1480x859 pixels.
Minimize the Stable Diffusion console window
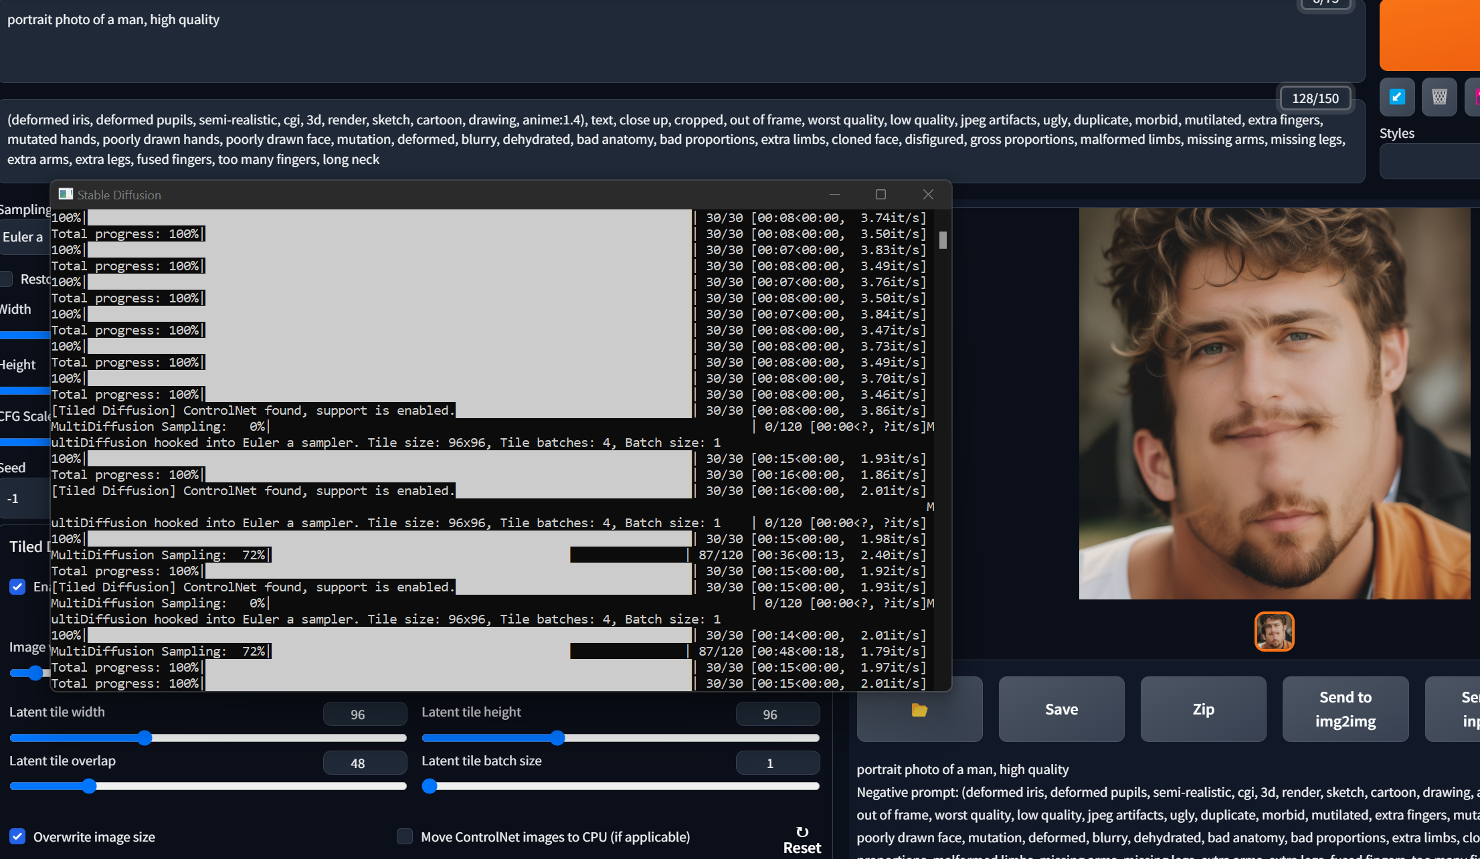click(834, 194)
